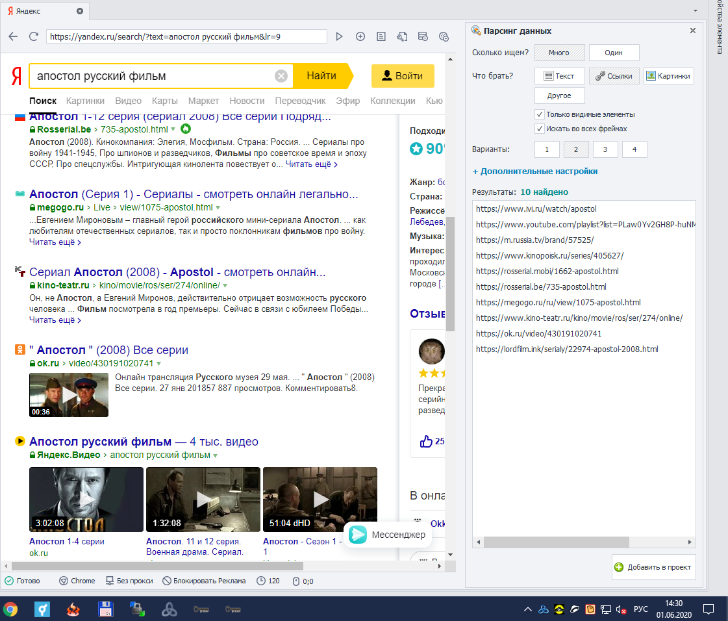
Task: Click the cookie icon in browser toolbar
Action: [x=444, y=36]
